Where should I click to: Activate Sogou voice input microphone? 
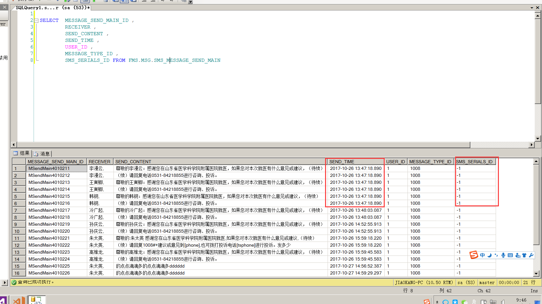[x=503, y=255]
